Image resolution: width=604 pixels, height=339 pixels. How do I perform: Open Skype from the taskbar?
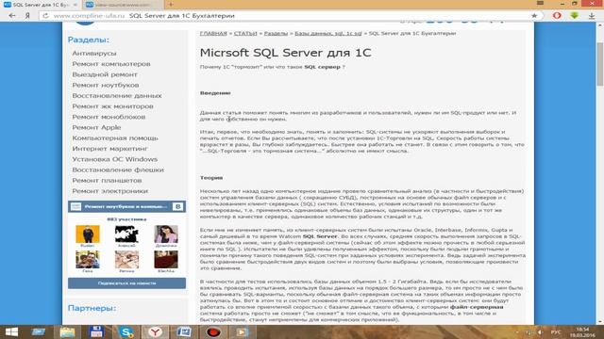126,332
